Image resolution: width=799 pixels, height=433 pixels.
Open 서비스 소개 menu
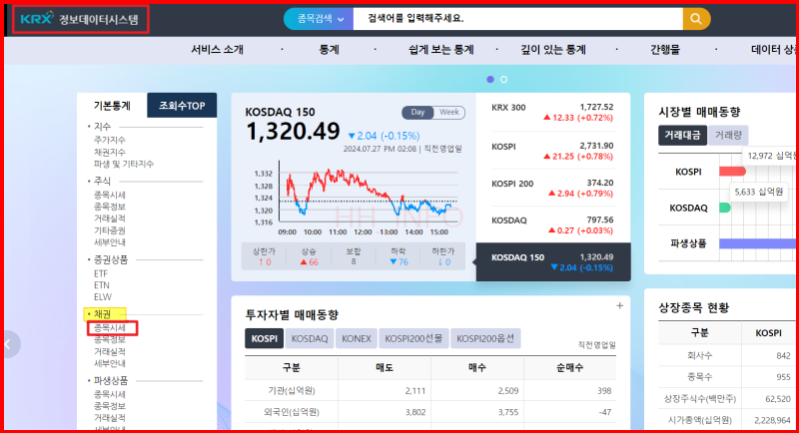pyautogui.click(x=218, y=50)
